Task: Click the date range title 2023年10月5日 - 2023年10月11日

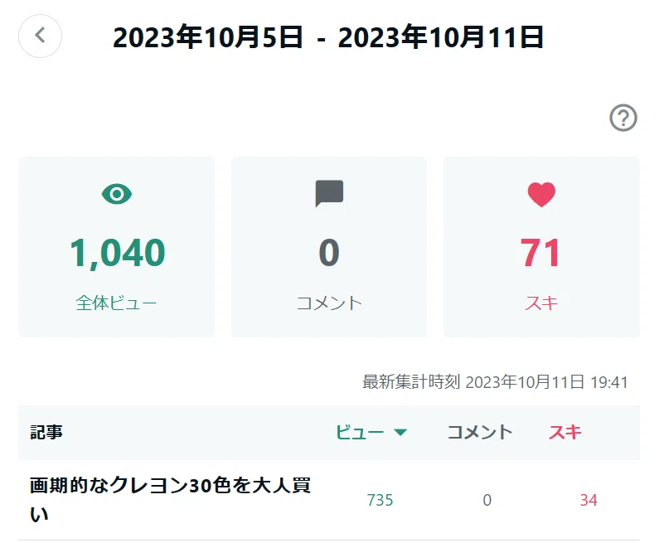Action: click(x=328, y=37)
